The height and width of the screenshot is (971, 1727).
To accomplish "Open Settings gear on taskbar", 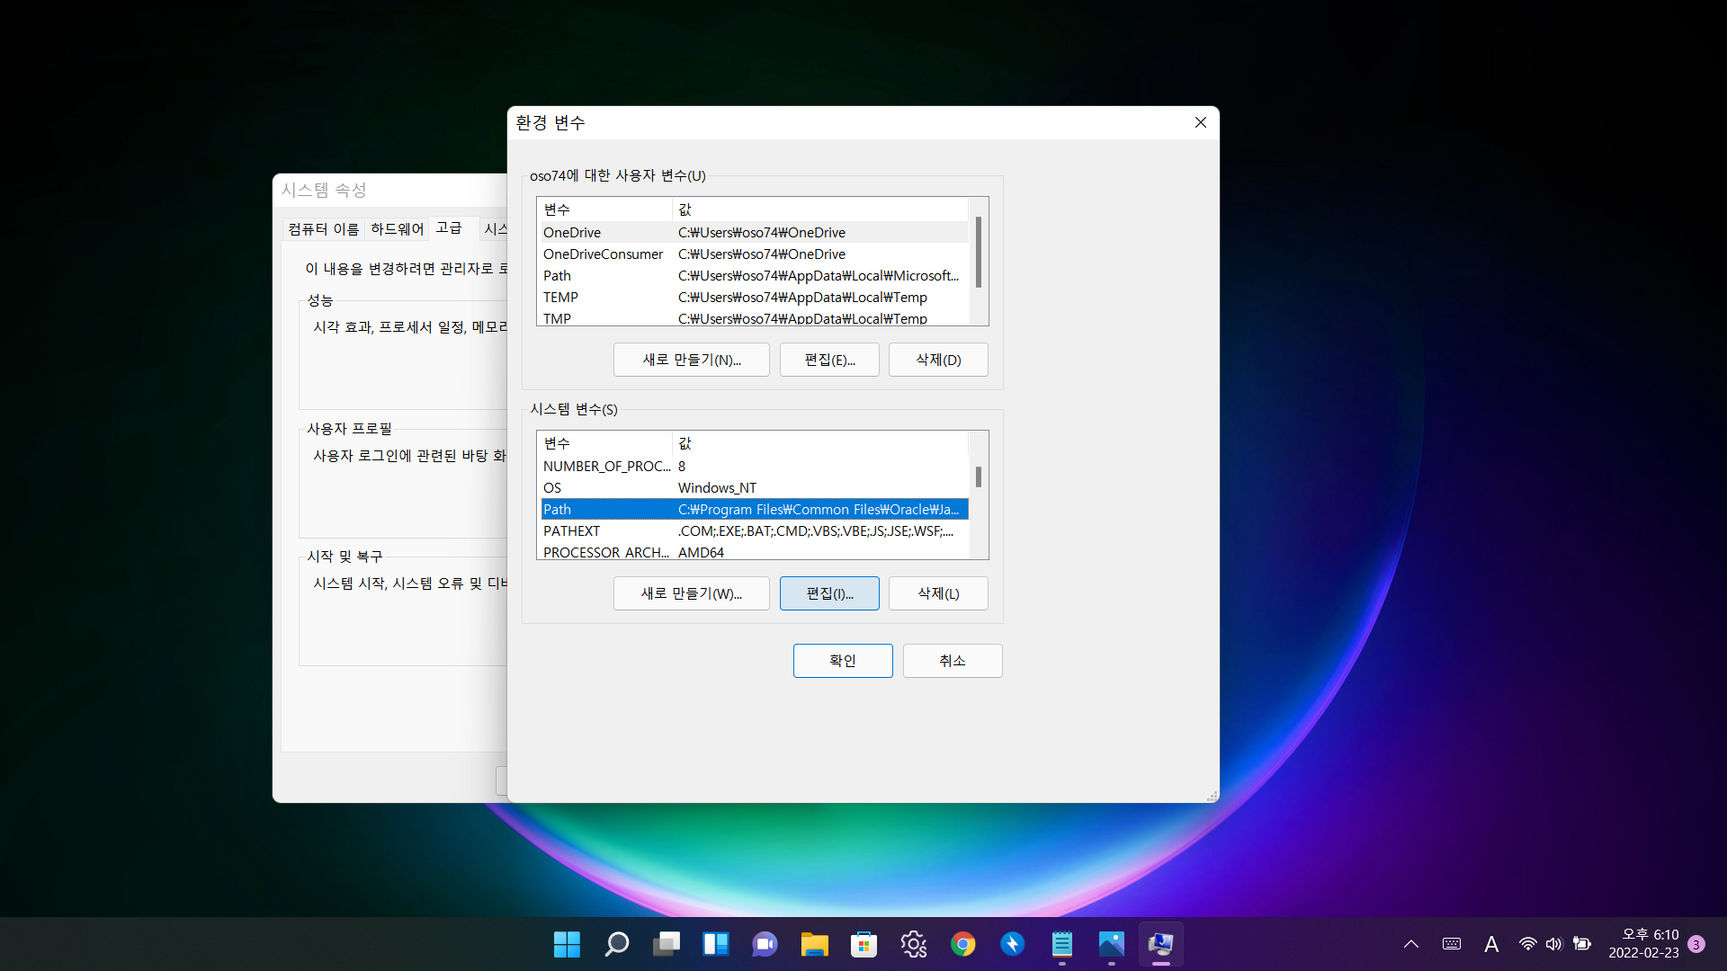I will [x=914, y=944].
